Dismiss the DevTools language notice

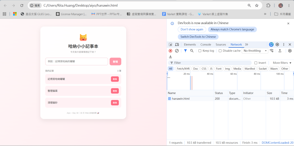point(288,24)
